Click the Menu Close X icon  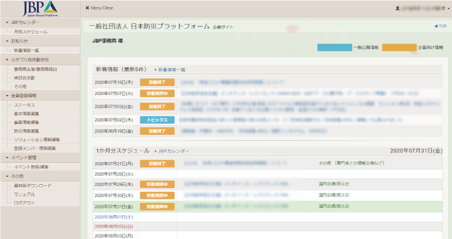(x=87, y=8)
